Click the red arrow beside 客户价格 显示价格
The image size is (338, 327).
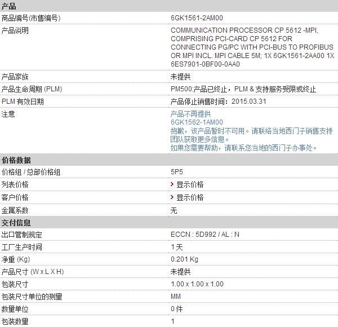point(172,197)
